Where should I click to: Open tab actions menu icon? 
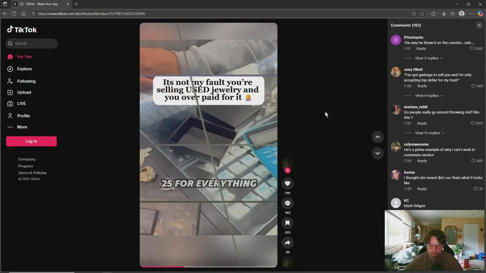pyautogui.click(x=5, y=4)
